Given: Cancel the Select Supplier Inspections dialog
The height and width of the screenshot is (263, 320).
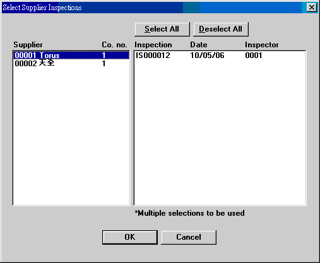Looking at the screenshot, I should coord(189,237).
